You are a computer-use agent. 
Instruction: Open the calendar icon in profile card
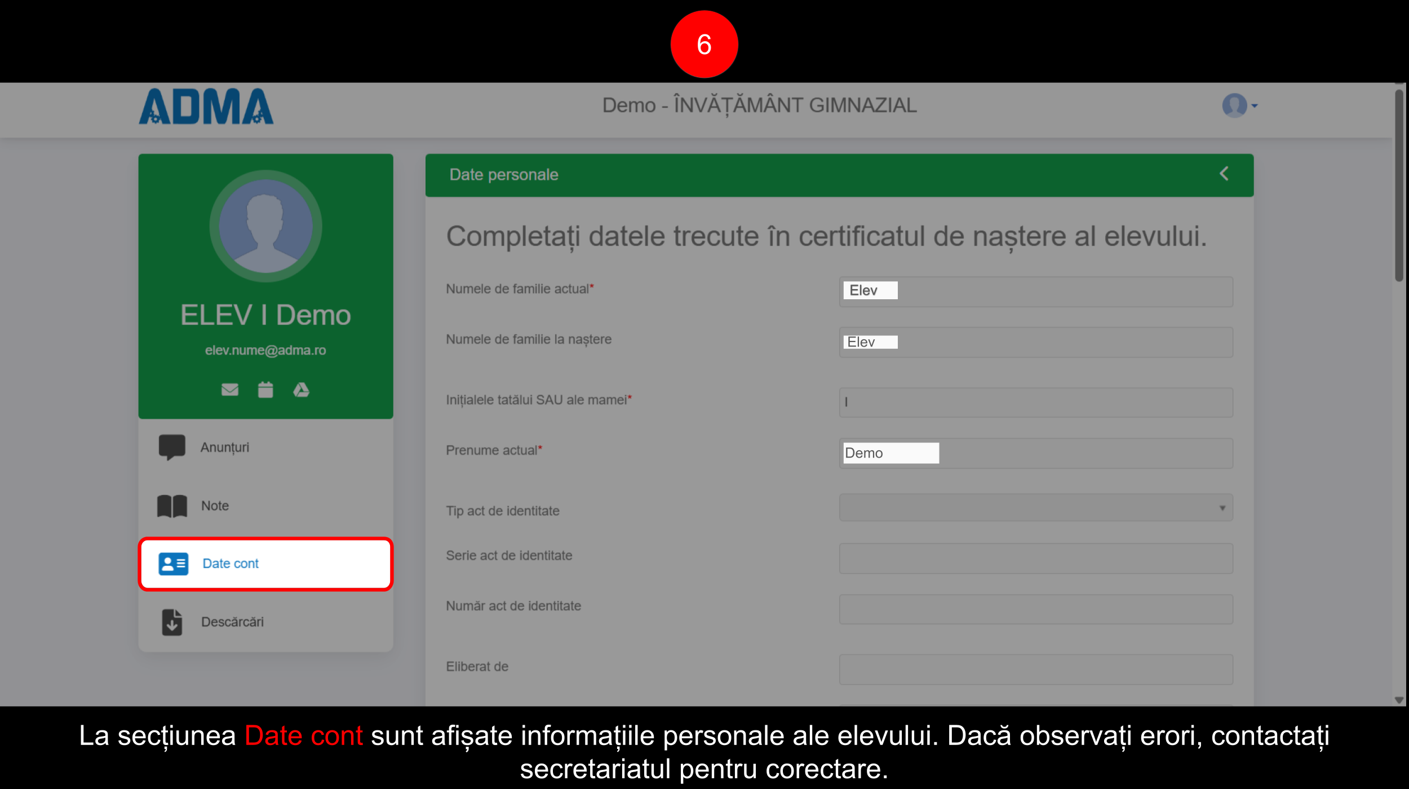(x=265, y=389)
